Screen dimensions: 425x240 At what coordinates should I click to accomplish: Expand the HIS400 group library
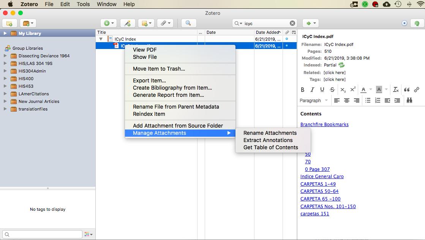click(x=5, y=79)
